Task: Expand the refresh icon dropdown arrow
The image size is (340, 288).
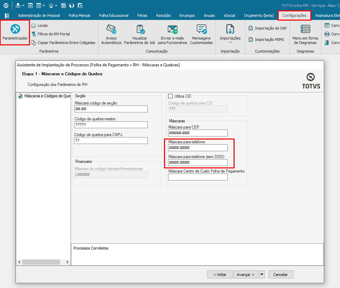Action: pos(44,5)
